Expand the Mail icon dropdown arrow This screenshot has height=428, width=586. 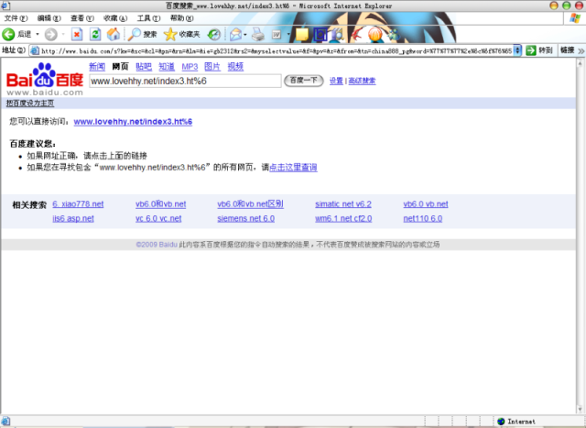click(245, 35)
